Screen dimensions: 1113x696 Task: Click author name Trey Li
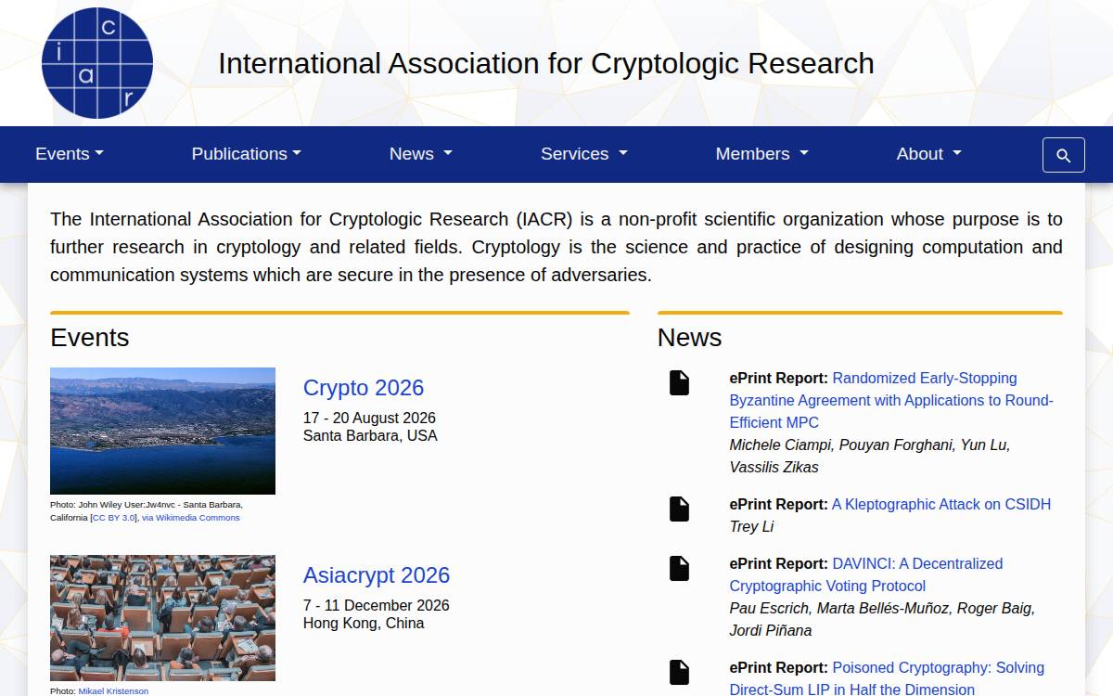pyautogui.click(x=751, y=526)
